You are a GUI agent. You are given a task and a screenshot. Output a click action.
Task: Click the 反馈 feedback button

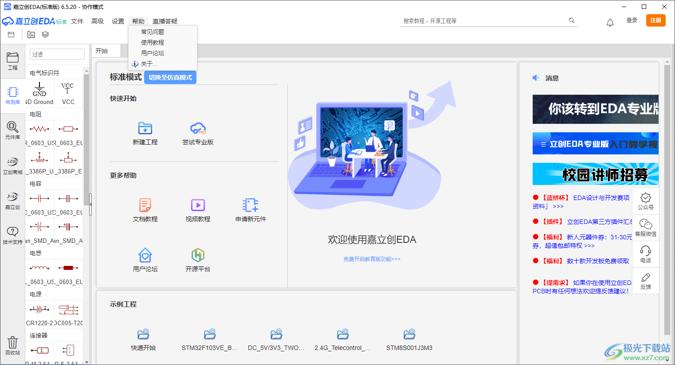tap(646, 280)
